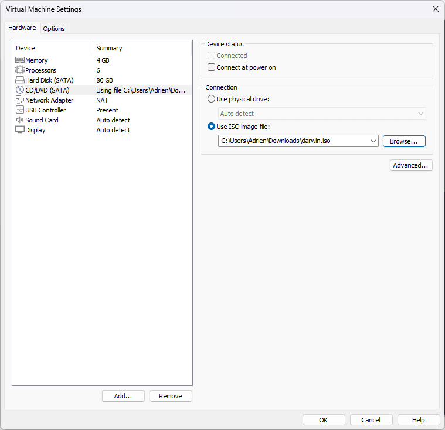Click the NAT summary value

(x=102, y=100)
